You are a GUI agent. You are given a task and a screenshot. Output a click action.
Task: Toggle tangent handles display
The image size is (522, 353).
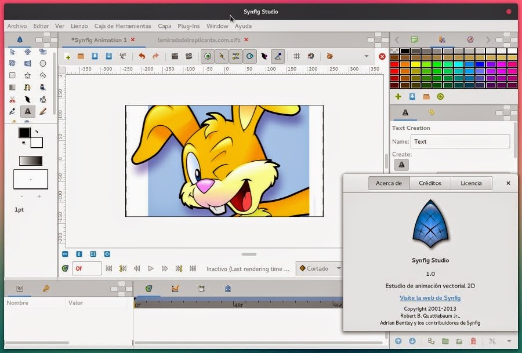click(235, 57)
